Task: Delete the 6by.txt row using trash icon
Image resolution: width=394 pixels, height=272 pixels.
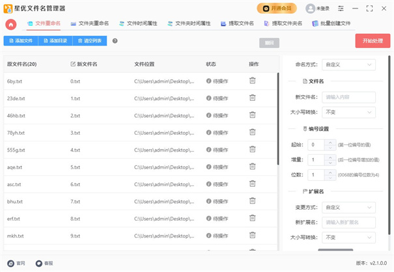Action: 253,81
